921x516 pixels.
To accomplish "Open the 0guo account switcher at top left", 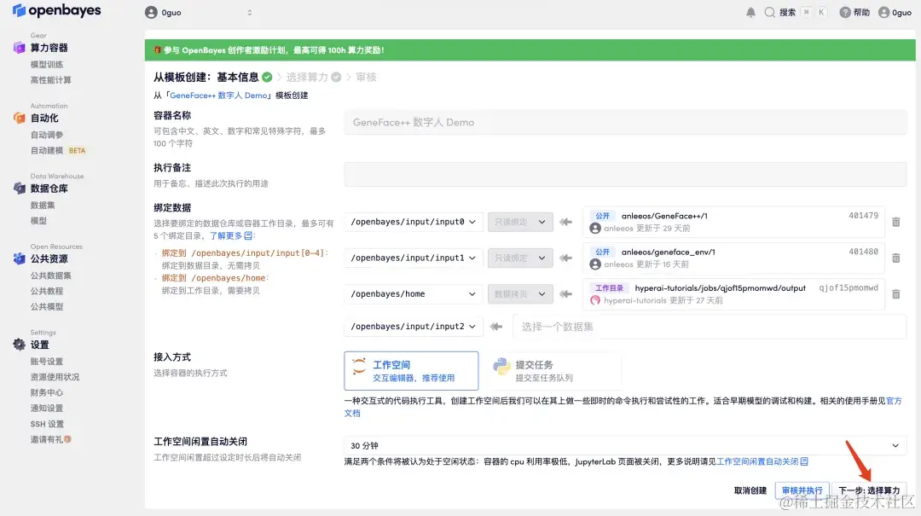I will click(199, 12).
